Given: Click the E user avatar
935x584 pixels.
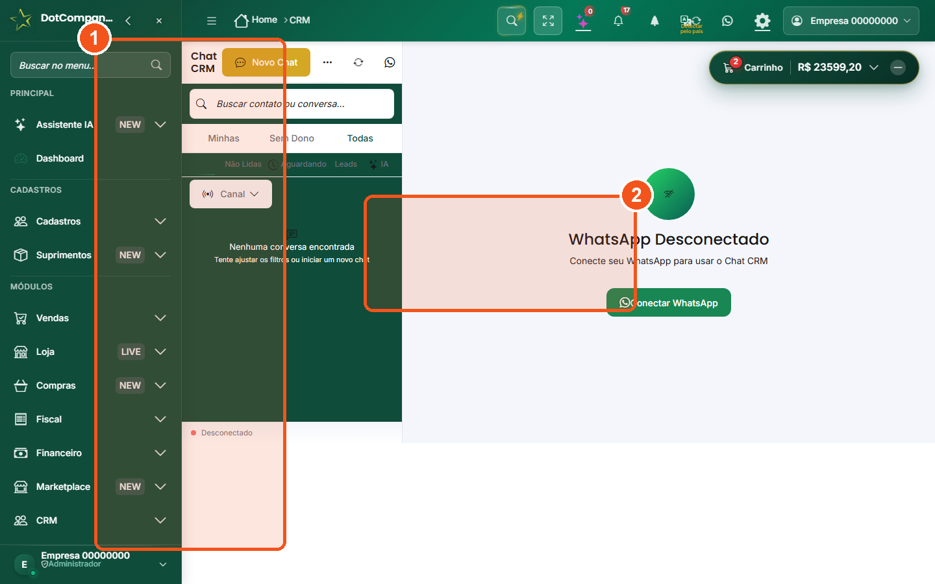Looking at the screenshot, I should (x=24, y=565).
